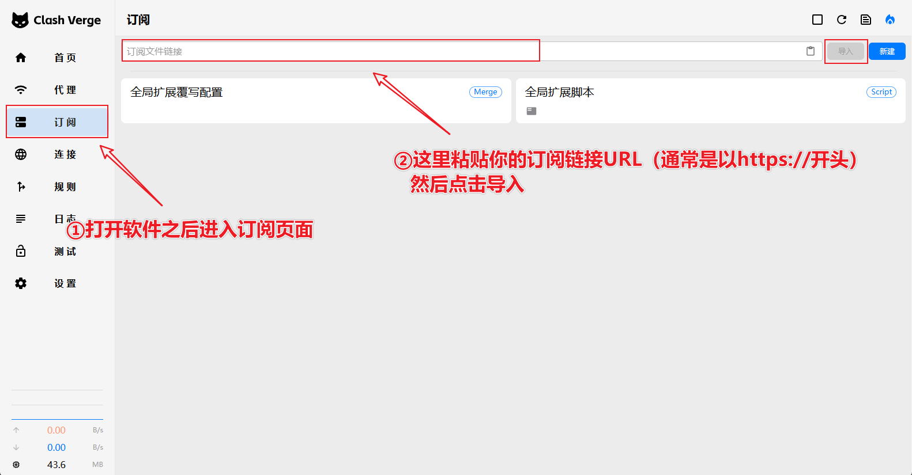Screen dimensions: 912x475
Task: Click the console icon under 全局扩展脚本
Action: (x=532, y=111)
